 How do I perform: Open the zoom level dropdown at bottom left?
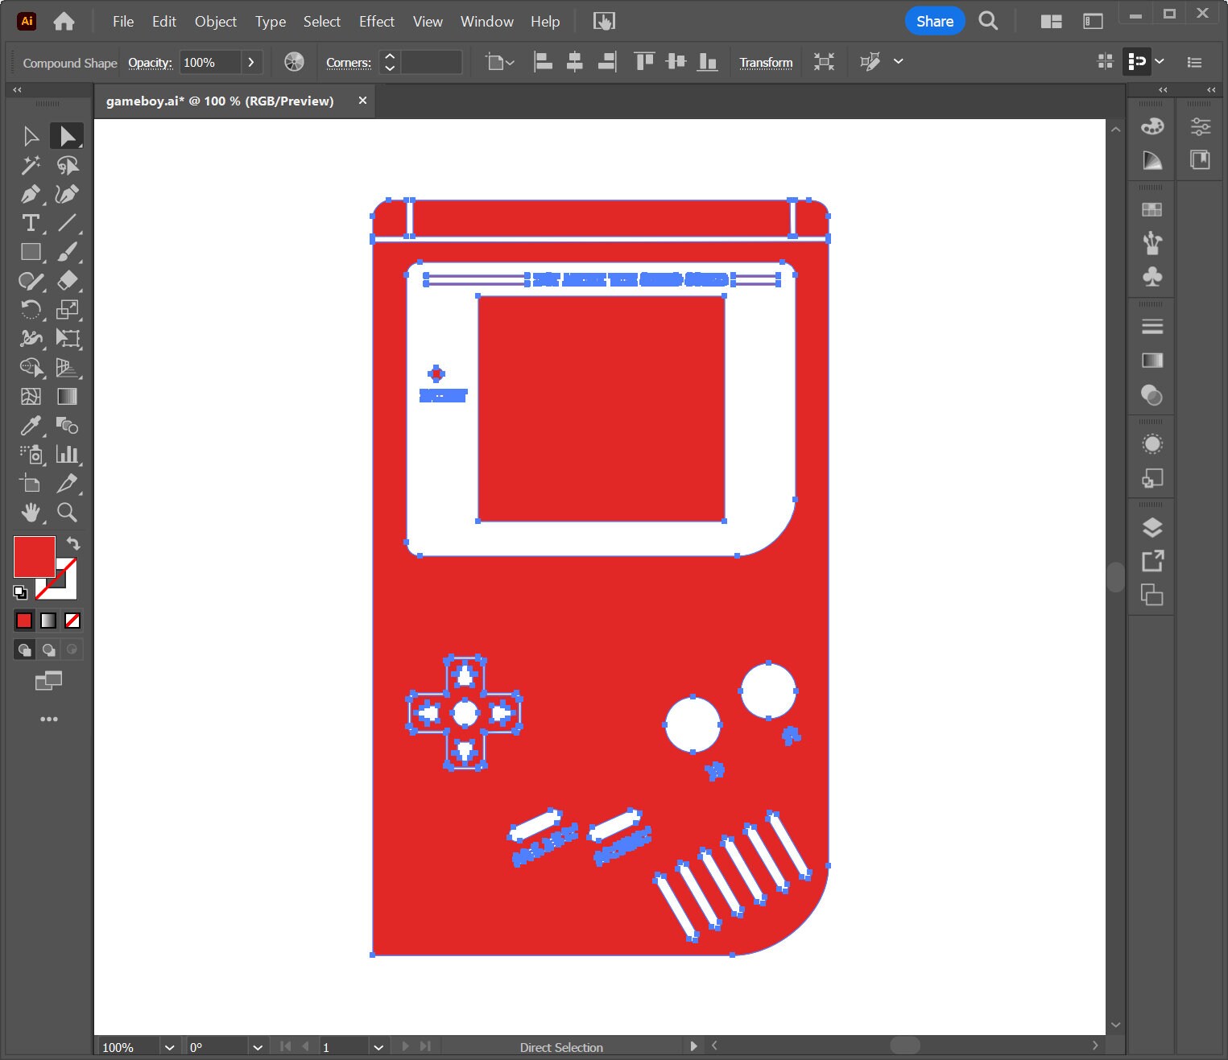(x=169, y=1047)
